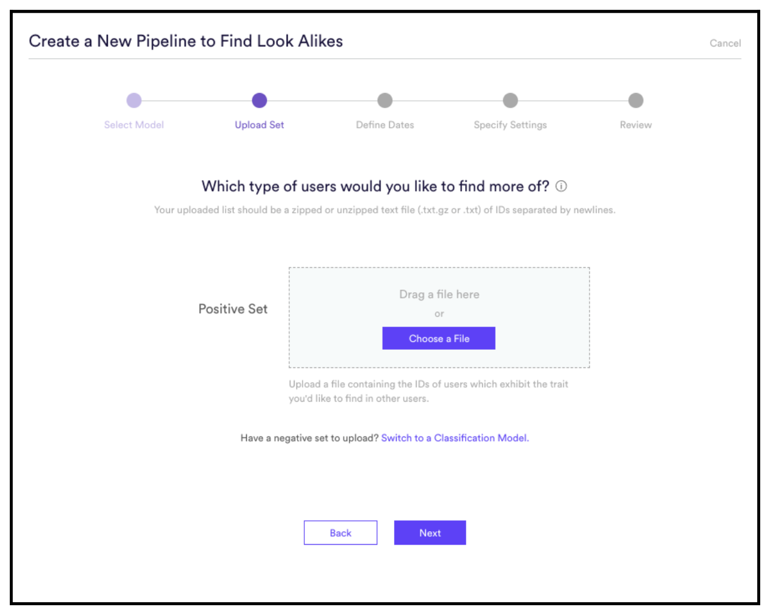The image size is (770, 615).
Task: Select the Specify Settings step label
Action: tap(510, 125)
